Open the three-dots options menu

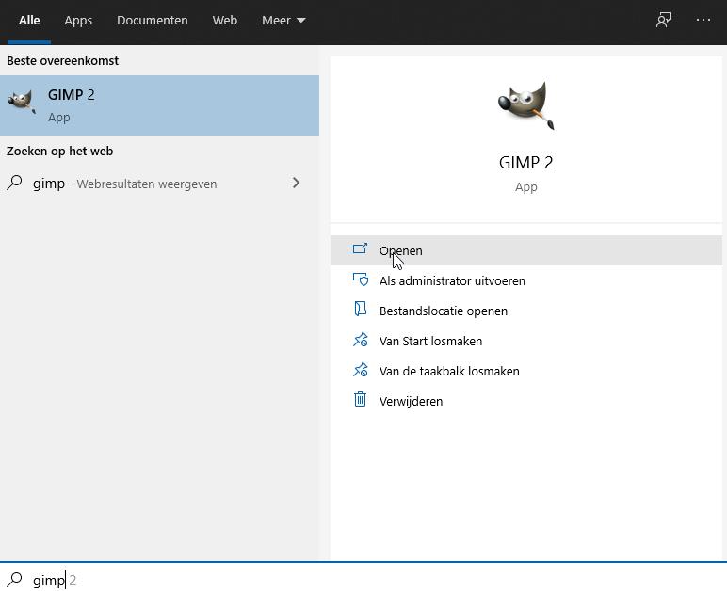coord(703,20)
